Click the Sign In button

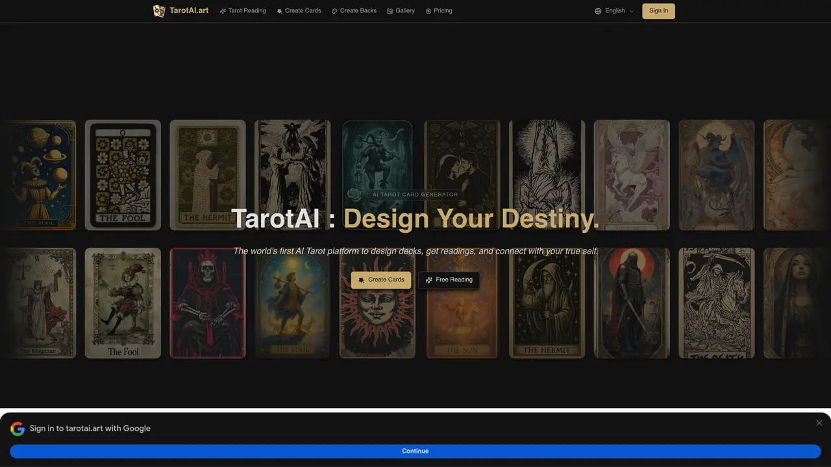point(658,11)
